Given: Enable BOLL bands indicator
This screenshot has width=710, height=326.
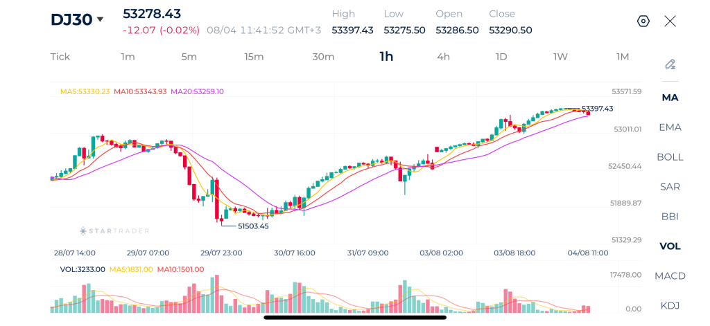Looking at the screenshot, I should pos(670,157).
